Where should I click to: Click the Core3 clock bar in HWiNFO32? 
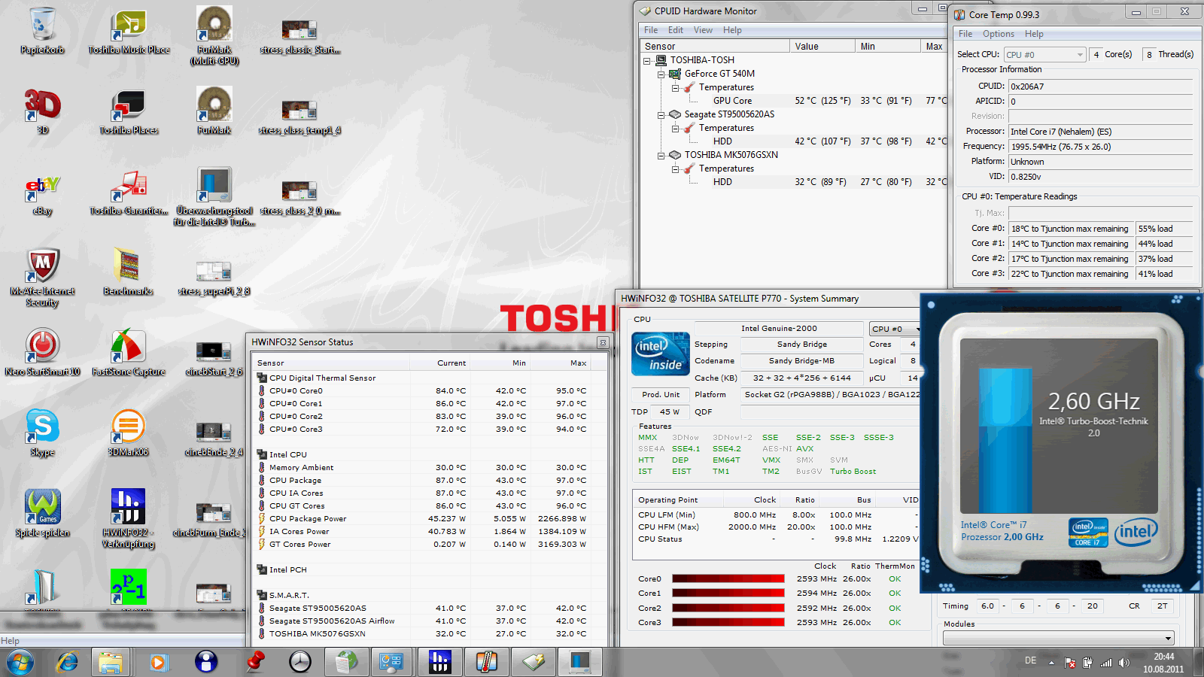728,622
